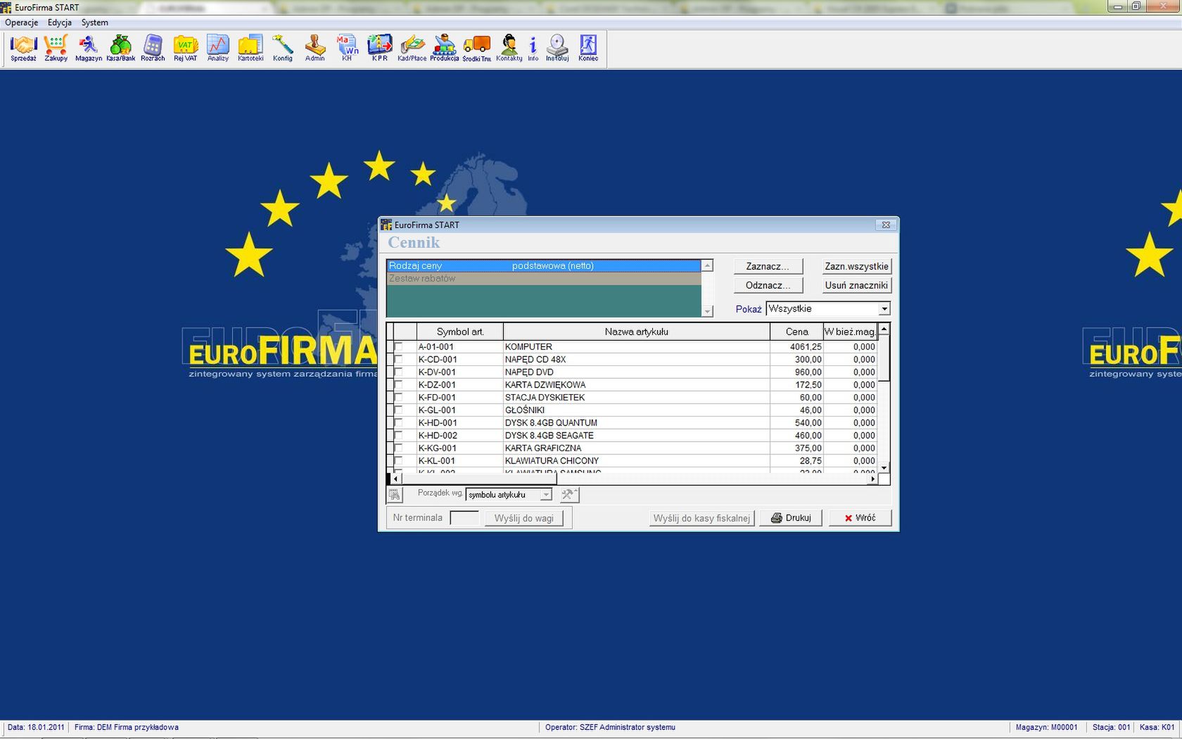1182x739 pixels.
Task: Click the Usuń znaczniki button
Action: pos(856,285)
